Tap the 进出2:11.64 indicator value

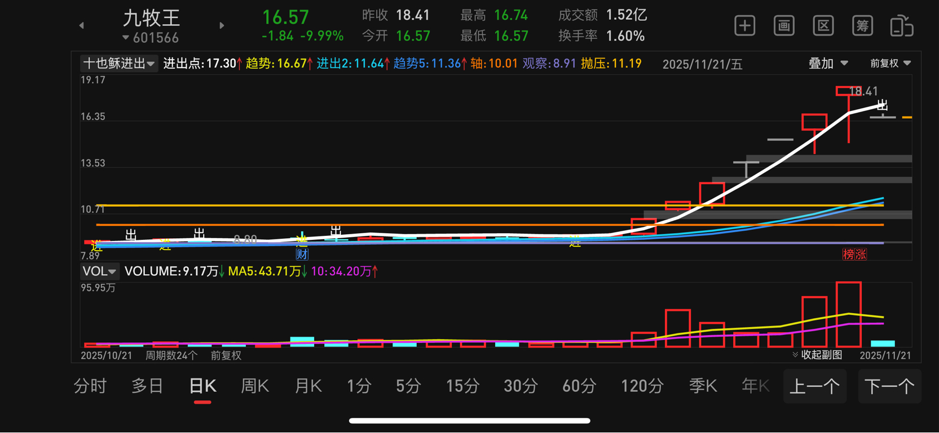(x=353, y=64)
